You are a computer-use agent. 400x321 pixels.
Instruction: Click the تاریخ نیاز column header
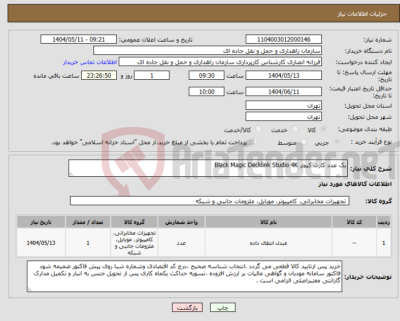(41, 222)
